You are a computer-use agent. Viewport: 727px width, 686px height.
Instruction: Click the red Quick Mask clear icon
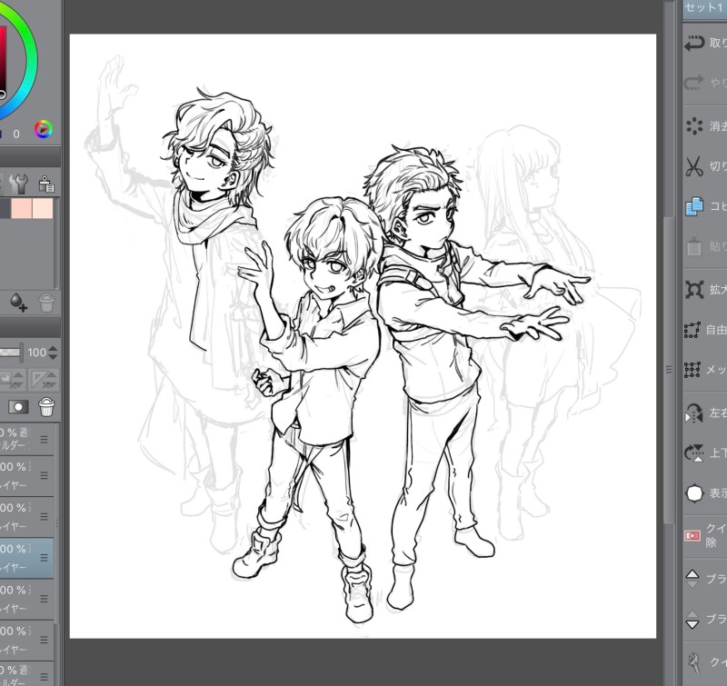(x=692, y=536)
